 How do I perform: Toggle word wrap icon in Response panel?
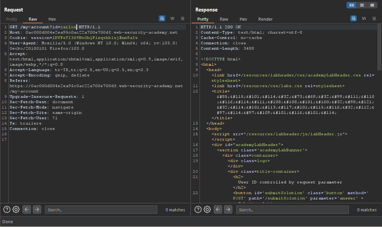tap(353, 19)
